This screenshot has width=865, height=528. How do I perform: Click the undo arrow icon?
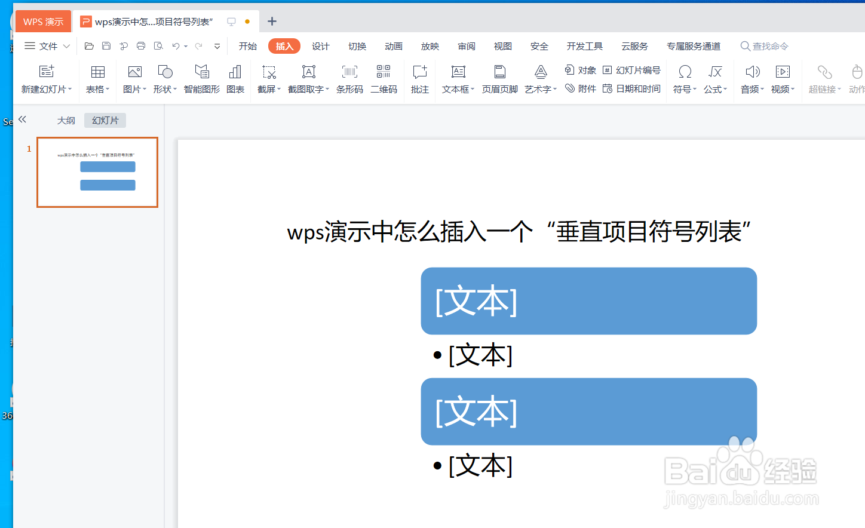[x=176, y=46]
